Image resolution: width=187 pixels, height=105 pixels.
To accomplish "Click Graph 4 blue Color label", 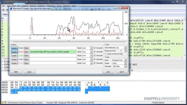I will point(21,59).
